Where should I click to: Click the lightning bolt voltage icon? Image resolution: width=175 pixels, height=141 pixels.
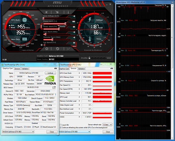90,20
